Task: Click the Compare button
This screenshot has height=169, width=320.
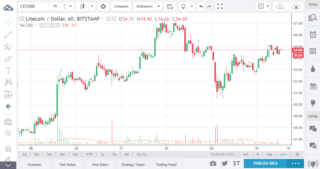Action: point(121,6)
